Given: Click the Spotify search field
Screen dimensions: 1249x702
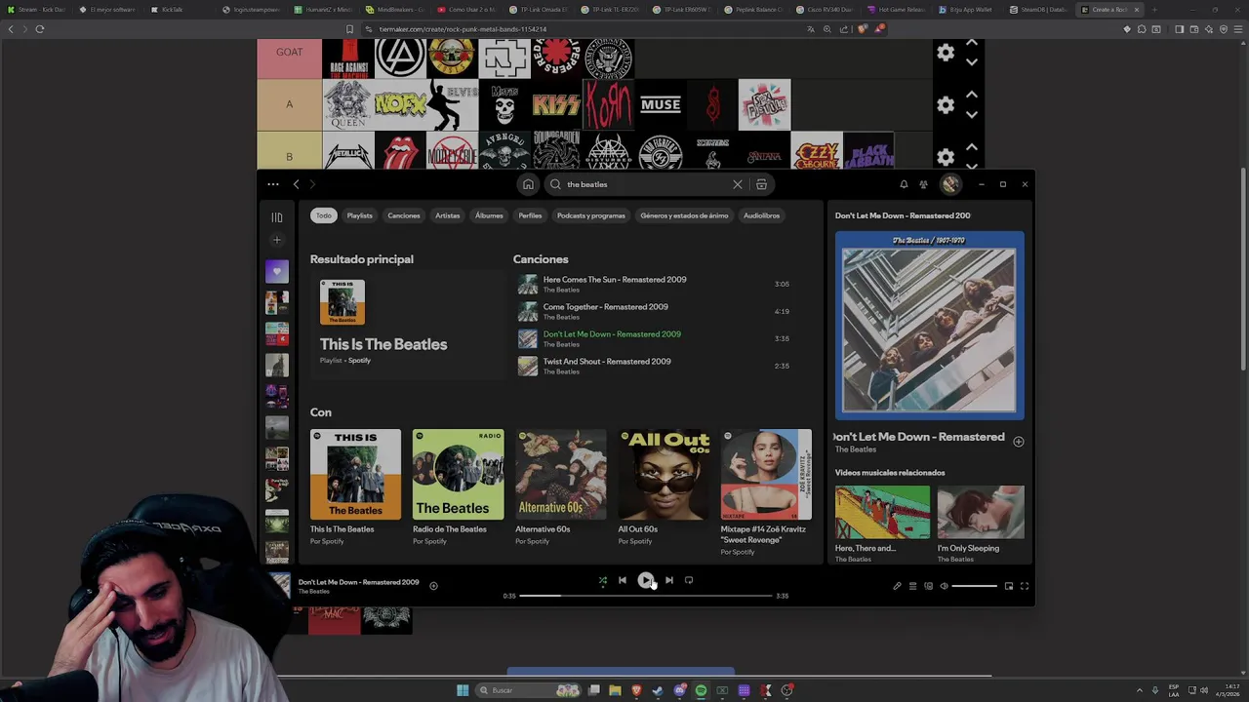Looking at the screenshot, I should pos(644,184).
